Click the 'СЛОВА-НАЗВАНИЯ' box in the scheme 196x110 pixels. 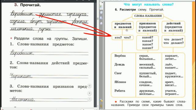(x=148, y=16)
